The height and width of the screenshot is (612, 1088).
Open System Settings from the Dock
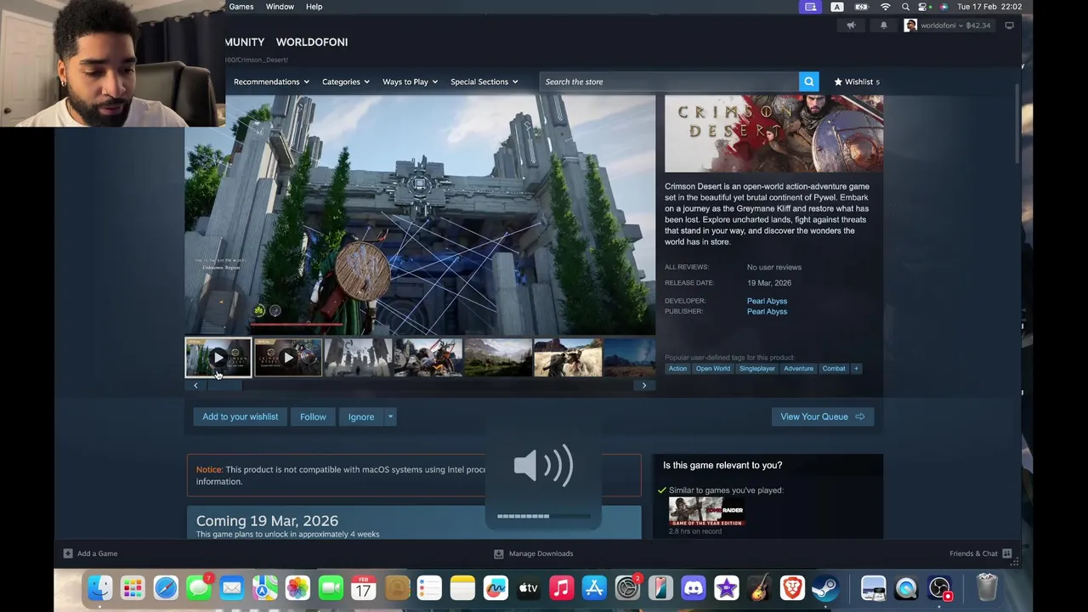point(627,587)
